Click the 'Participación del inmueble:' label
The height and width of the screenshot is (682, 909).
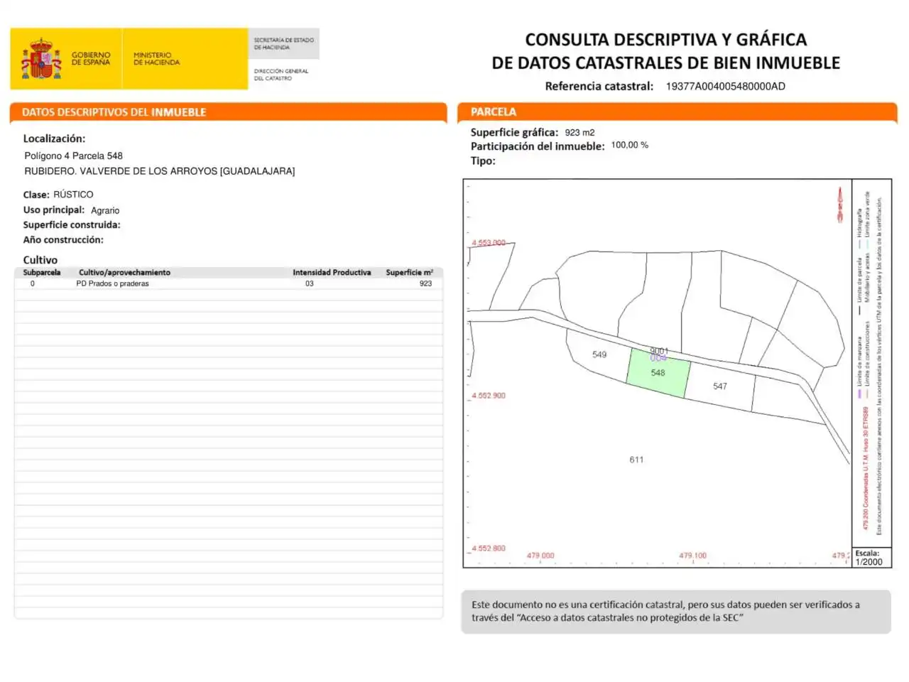(538, 146)
